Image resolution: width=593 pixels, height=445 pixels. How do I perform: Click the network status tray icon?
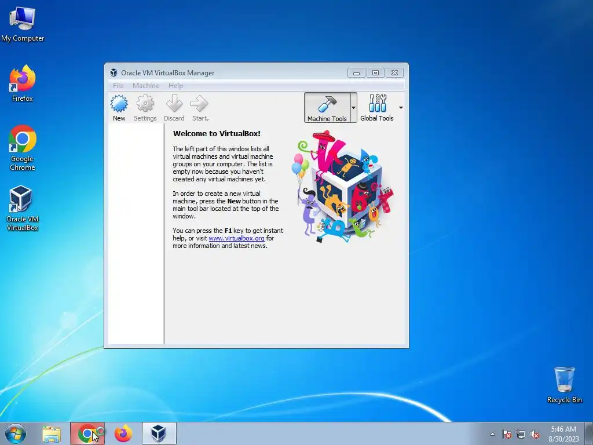point(521,434)
